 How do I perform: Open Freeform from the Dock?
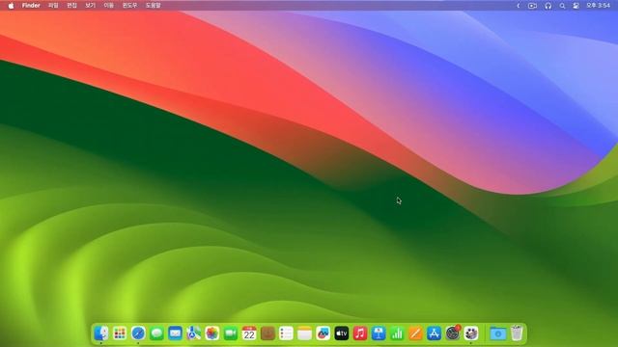point(323,334)
